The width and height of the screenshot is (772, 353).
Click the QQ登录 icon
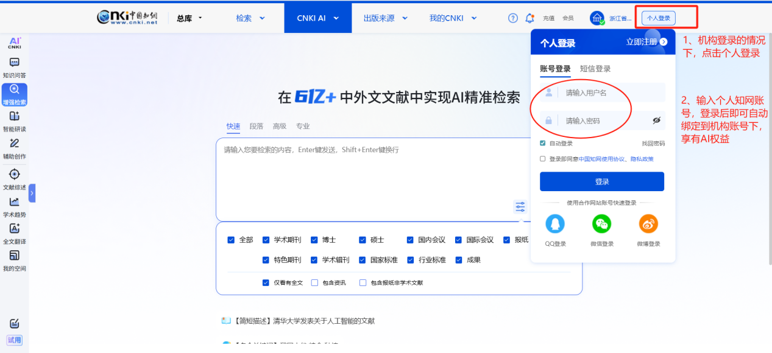click(555, 225)
